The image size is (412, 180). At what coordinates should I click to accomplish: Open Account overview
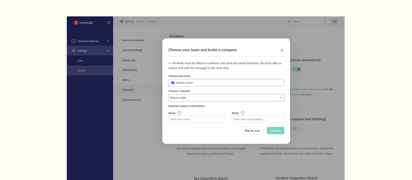[x=133, y=40]
